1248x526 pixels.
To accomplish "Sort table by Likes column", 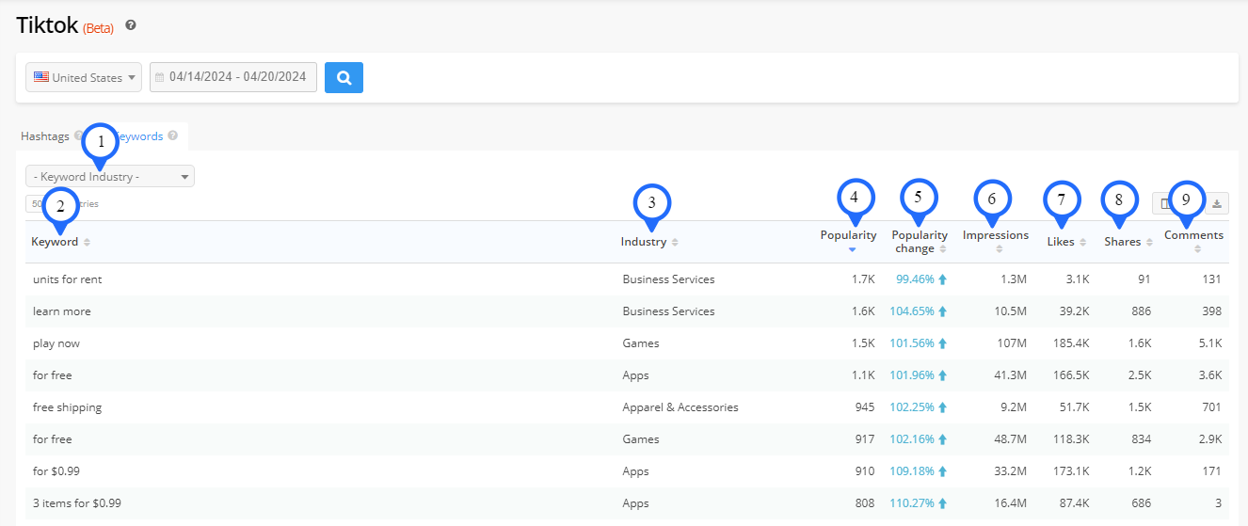I will pyautogui.click(x=1061, y=242).
